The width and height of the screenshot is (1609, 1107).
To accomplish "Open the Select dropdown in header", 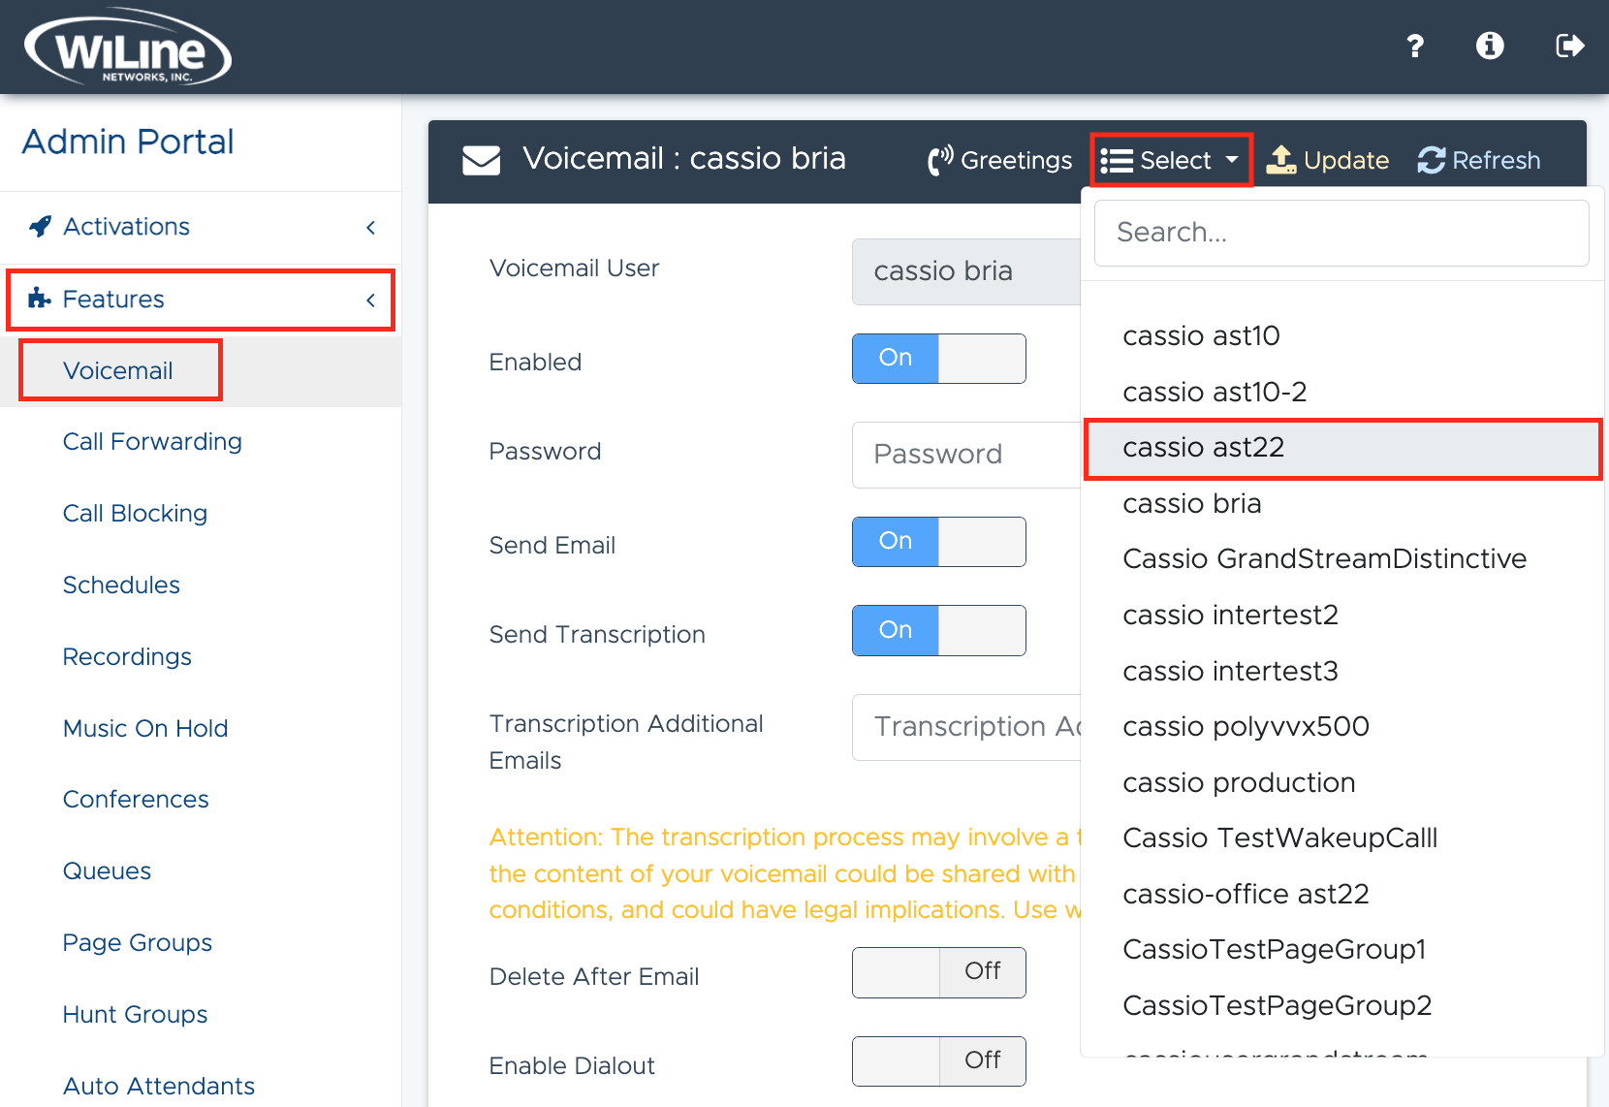I will click(x=1171, y=160).
